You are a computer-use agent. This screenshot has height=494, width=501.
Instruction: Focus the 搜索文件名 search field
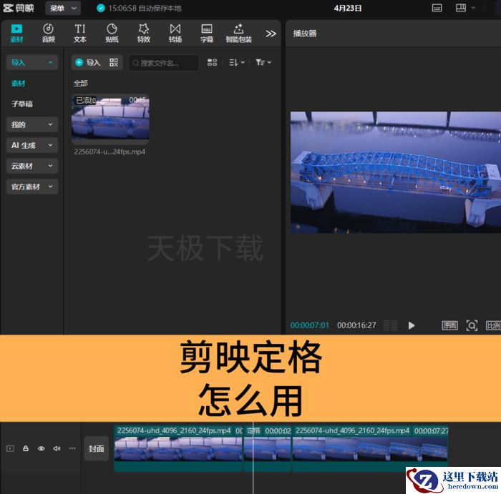coord(164,63)
